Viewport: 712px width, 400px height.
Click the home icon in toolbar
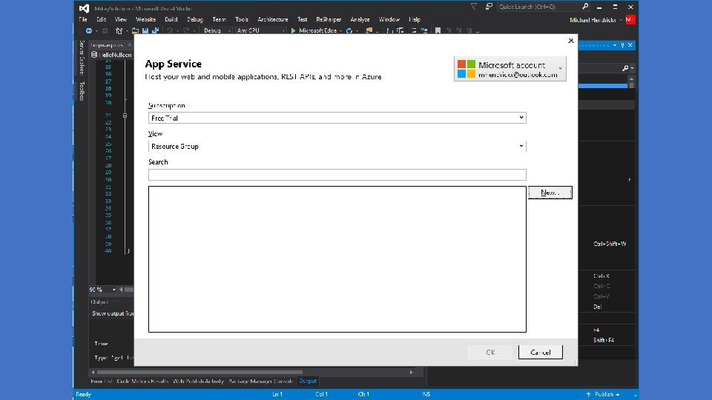point(119,31)
